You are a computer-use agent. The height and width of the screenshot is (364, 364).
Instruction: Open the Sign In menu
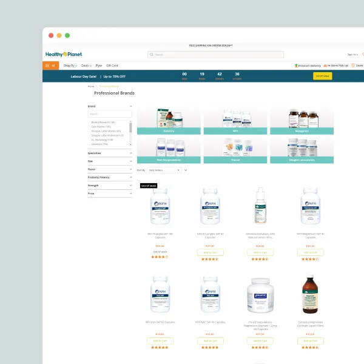[352, 55]
